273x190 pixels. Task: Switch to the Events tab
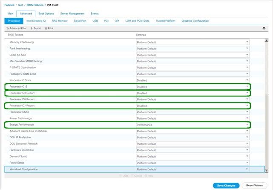coord(95,14)
